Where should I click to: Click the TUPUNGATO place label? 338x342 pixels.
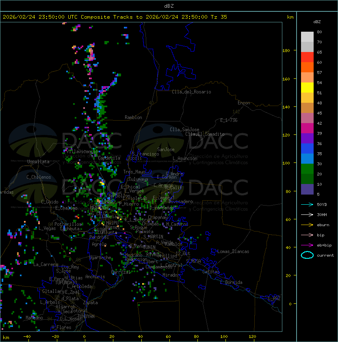tap(66, 282)
